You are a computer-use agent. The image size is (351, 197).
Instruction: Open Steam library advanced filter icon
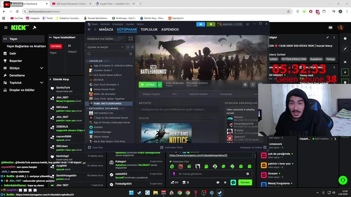131,54
